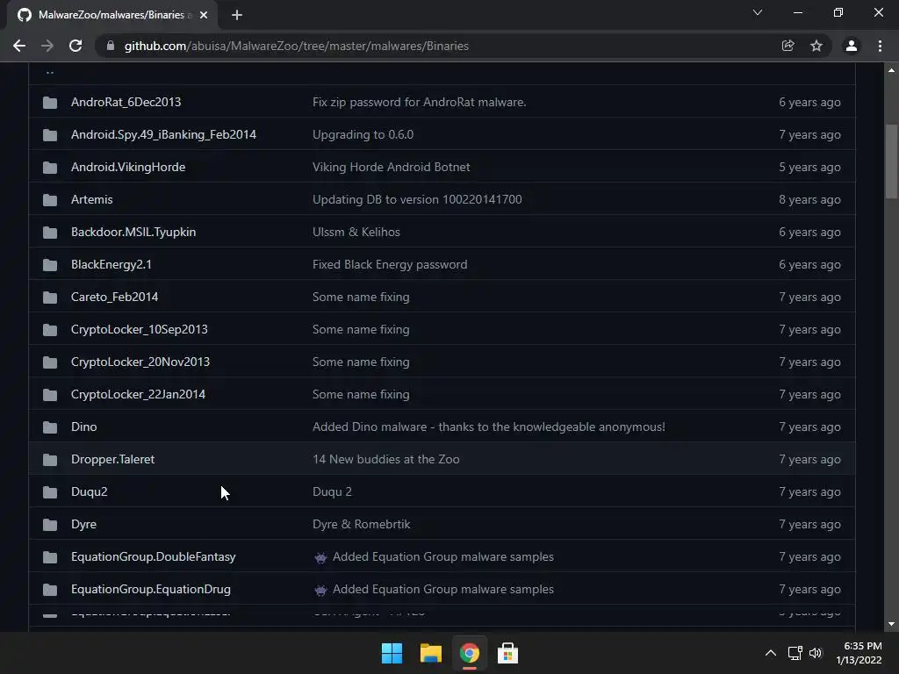Open the Duqu2 folder
This screenshot has width=899, height=674.
pyautogui.click(x=89, y=491)
